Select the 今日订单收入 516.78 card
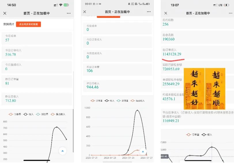This screenshot has width=234, height=163. tap(37, 53)
